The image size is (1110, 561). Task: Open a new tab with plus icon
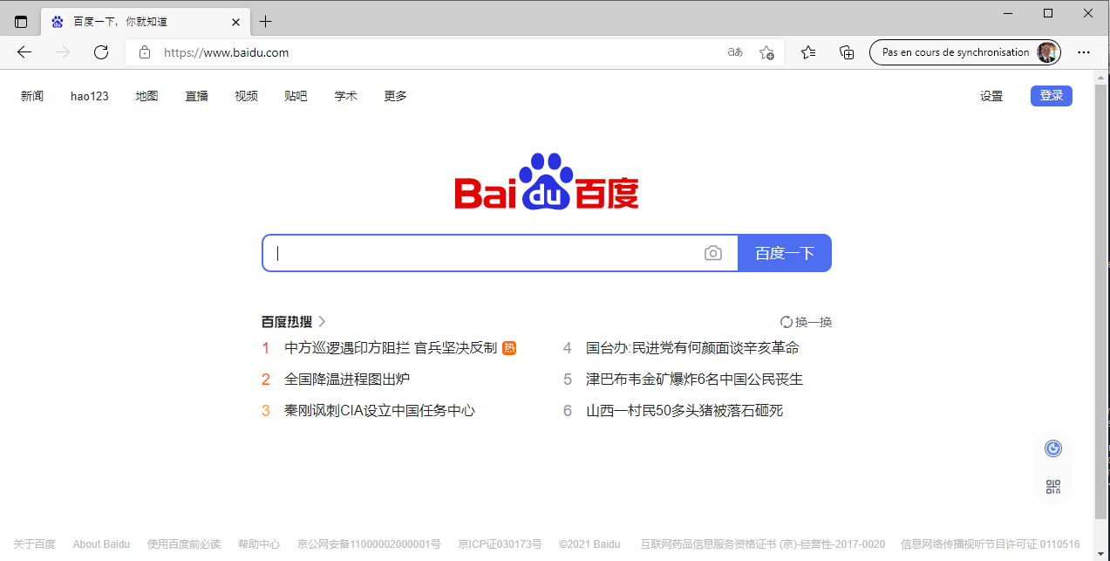[266, 22]
